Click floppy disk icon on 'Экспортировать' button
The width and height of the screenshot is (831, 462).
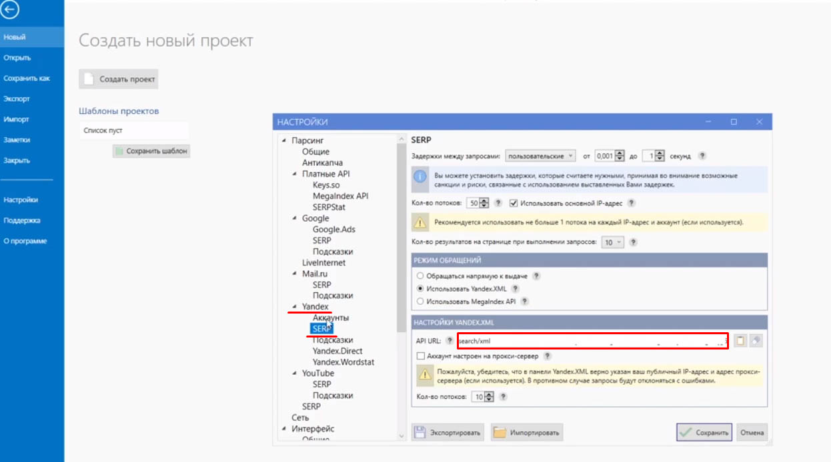coord(420,432)
